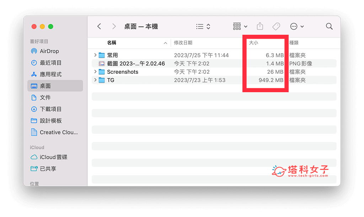
Task: Click the Screenshots folder name
Action: point(123,72)
